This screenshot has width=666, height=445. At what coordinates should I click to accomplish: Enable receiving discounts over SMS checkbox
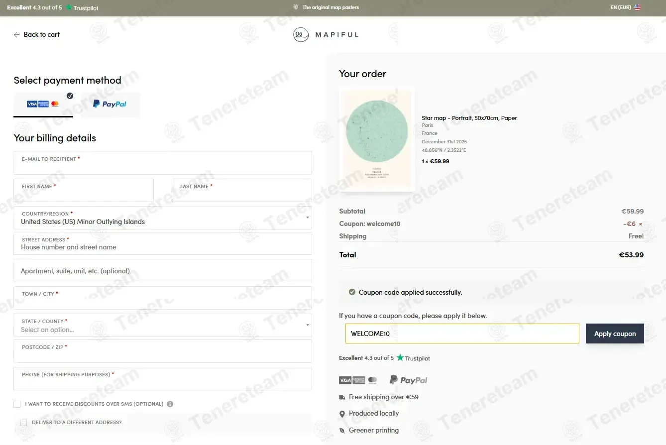point(17,404)
